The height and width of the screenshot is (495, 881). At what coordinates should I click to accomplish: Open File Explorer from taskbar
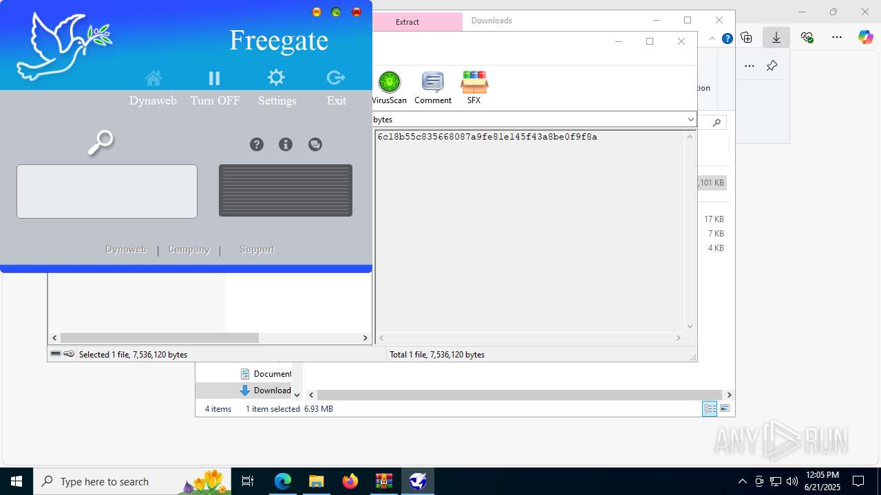317,481
